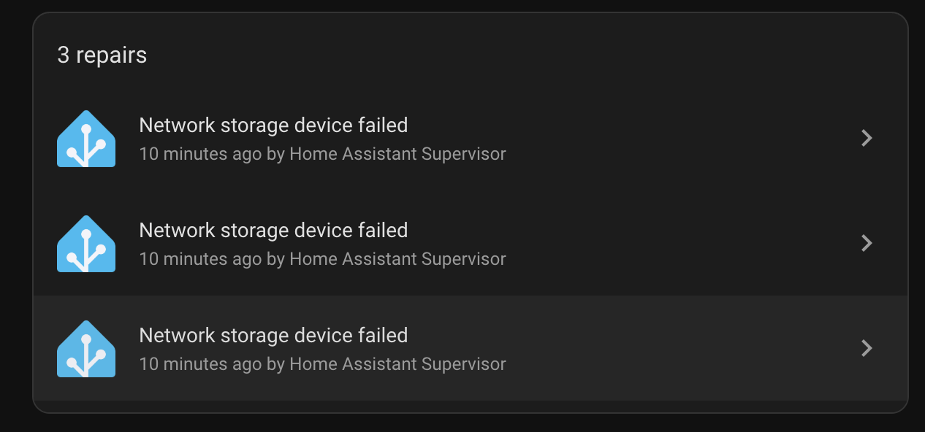Viewport: 925px width, 432px height.
Task: Click "10 minutes ago" on the first repair
Action: tap(200, 154)
